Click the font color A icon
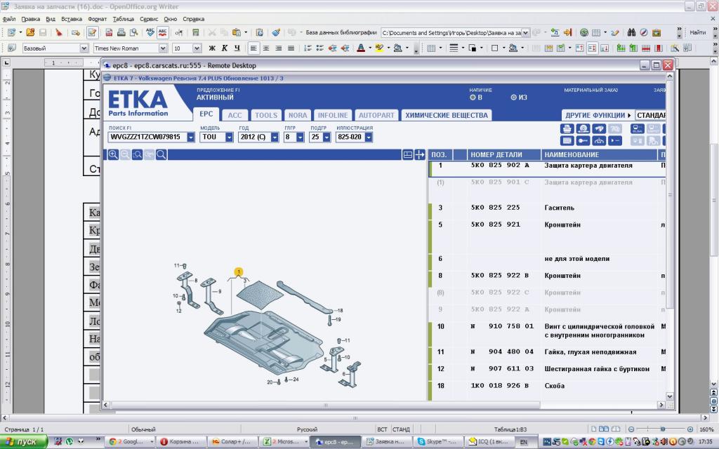Image resolution: width=719 pixels, height=449 pixels. click(361, 48)
